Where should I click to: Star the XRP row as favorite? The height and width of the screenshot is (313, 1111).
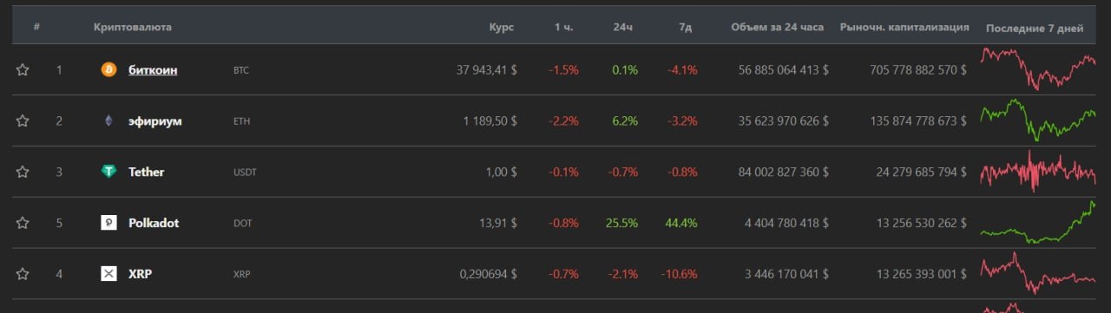[23, 274]
